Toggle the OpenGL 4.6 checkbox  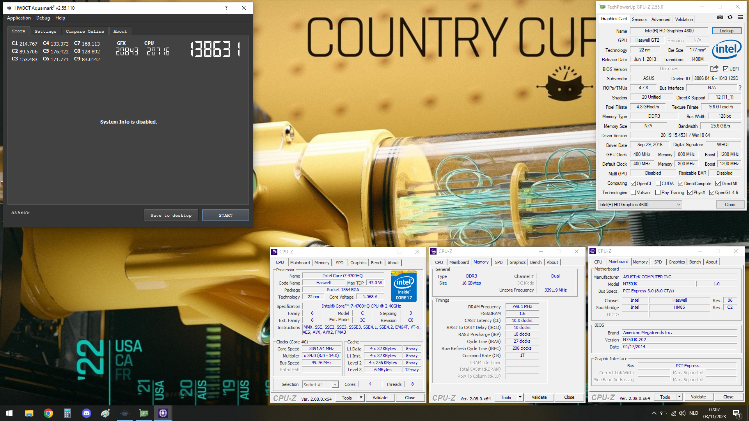point(712,193)
